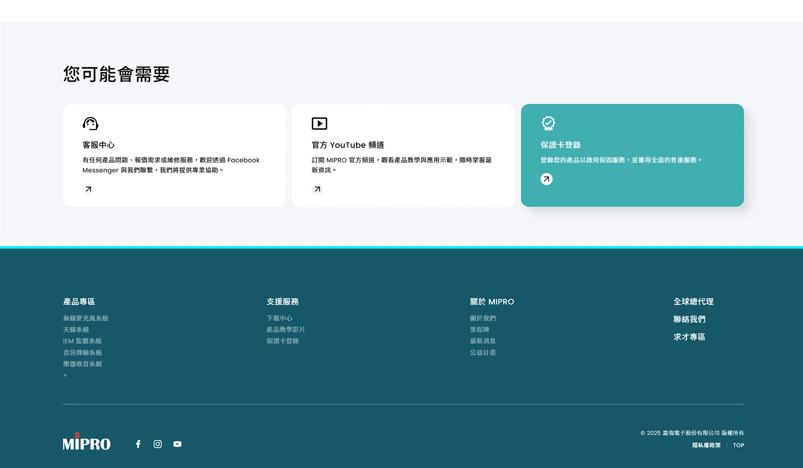
Task: Expand more products with the + symbol
Action: tap(65, 375)
